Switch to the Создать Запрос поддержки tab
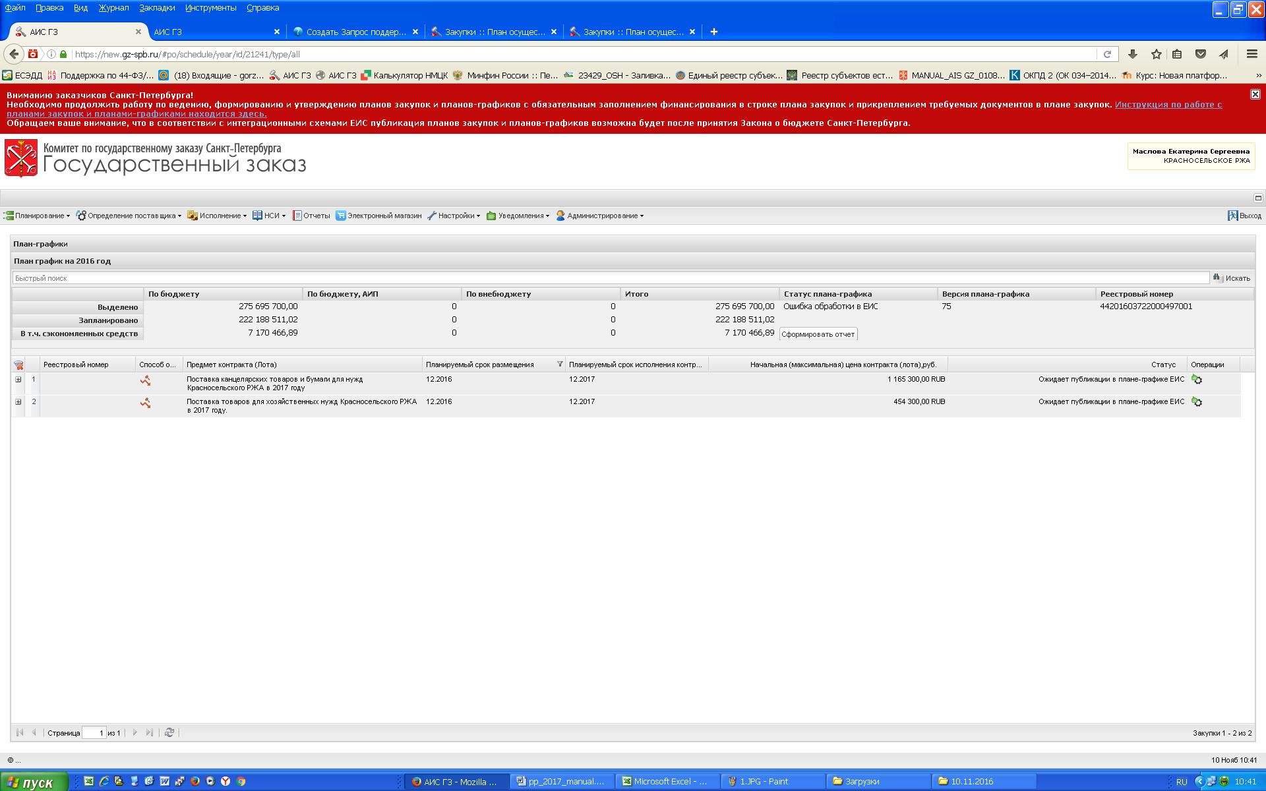 (355, 32)
